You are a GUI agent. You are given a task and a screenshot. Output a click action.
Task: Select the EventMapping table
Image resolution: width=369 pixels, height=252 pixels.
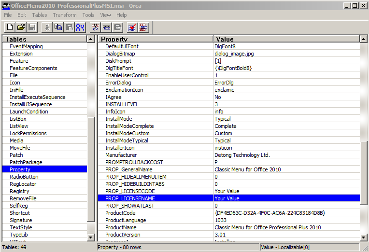tap(26, 46)
